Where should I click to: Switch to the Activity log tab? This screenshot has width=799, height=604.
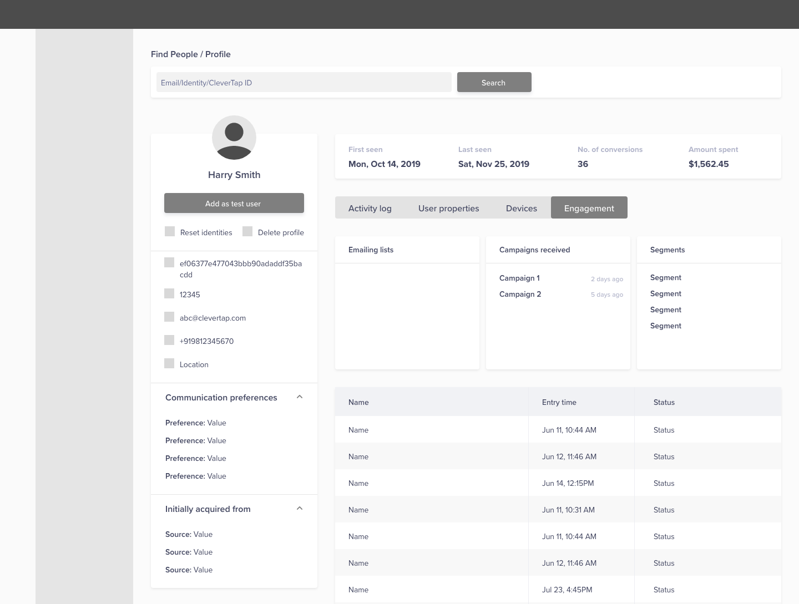370,208
